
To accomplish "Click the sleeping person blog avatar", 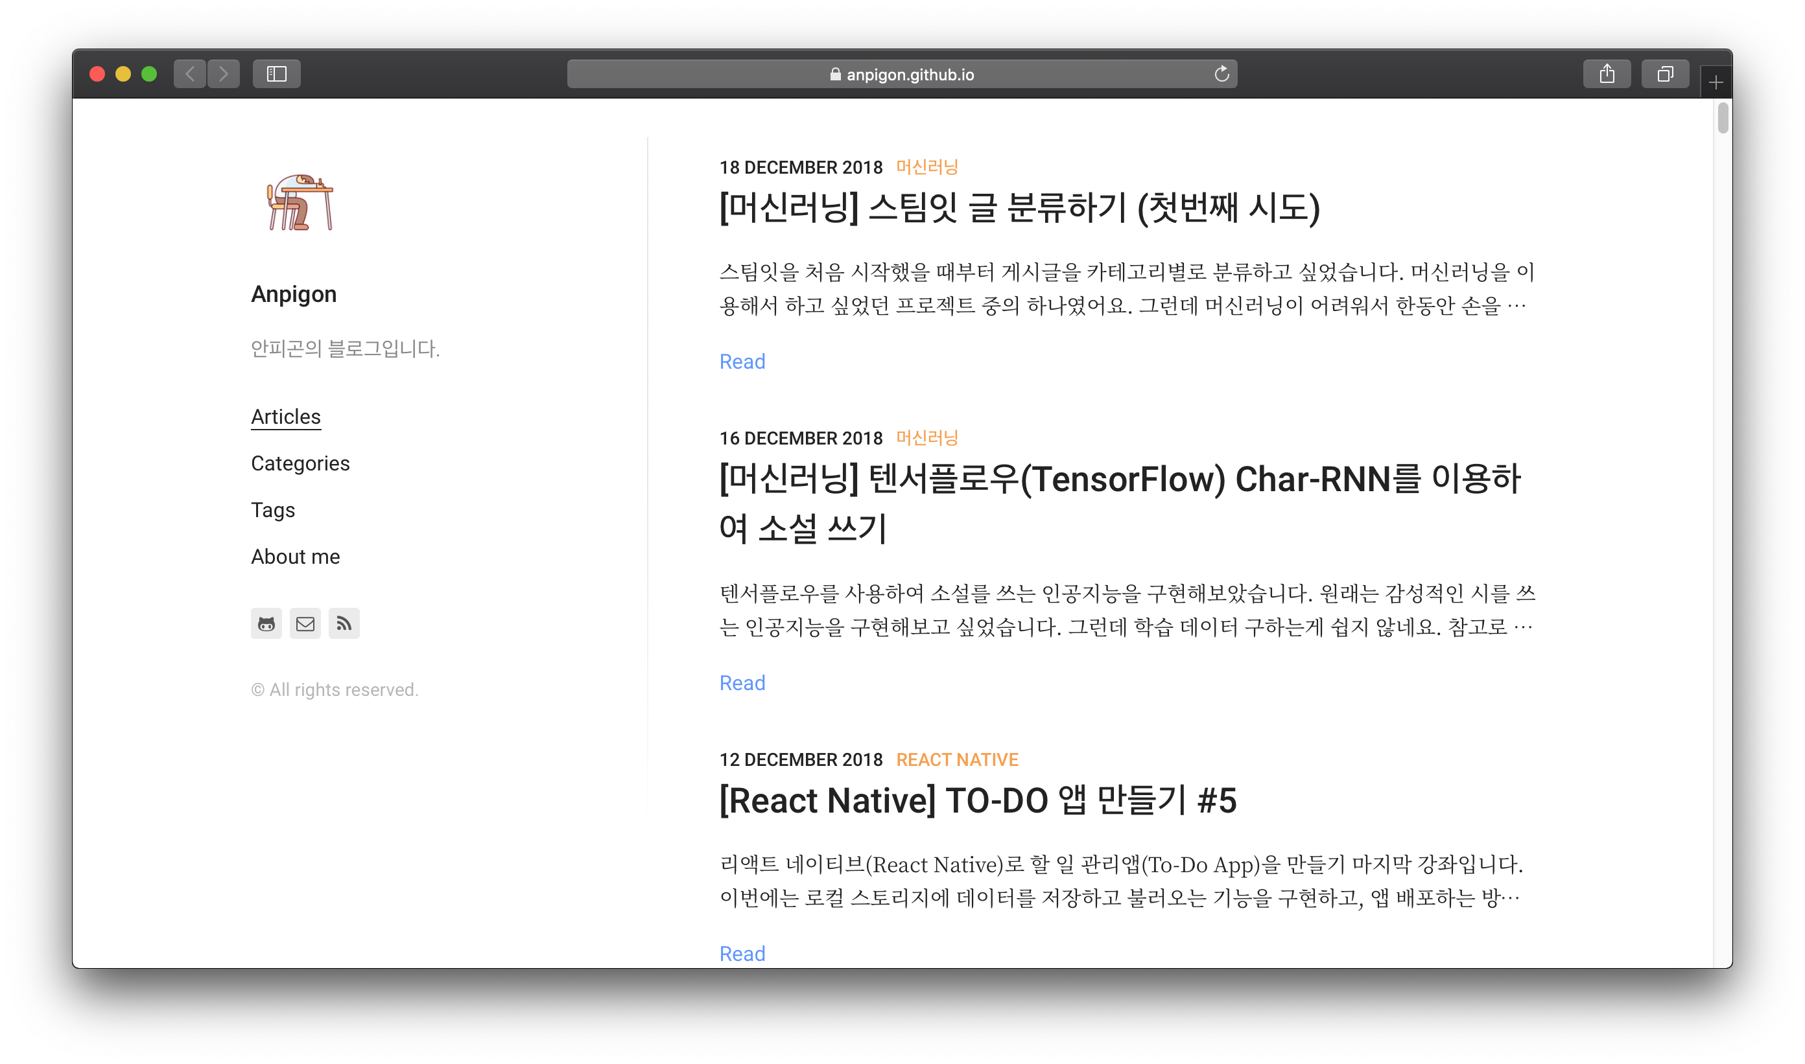I will pos(300,203).
